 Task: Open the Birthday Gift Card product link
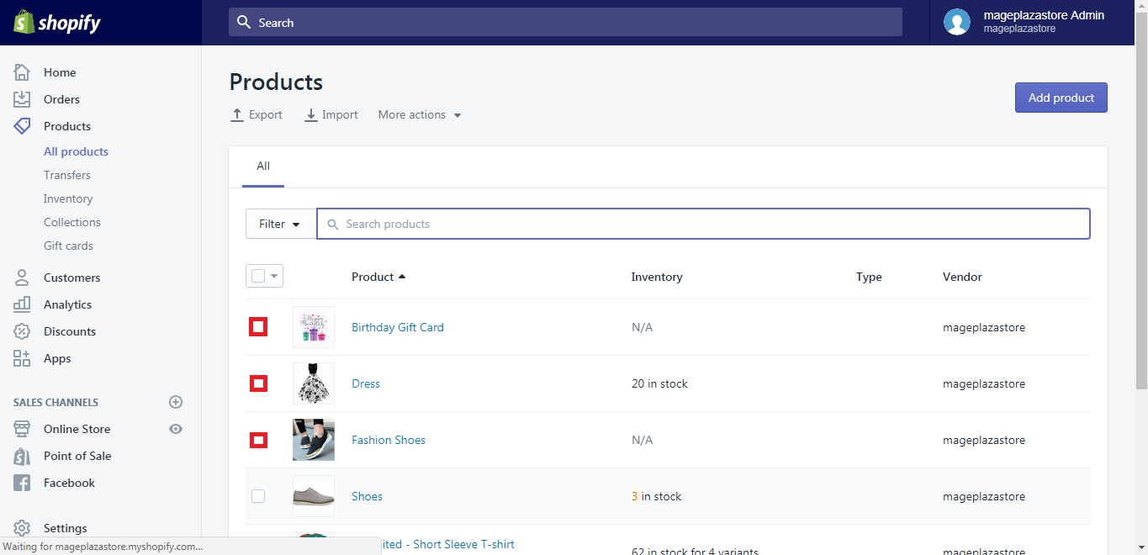(x=398, y=327)
